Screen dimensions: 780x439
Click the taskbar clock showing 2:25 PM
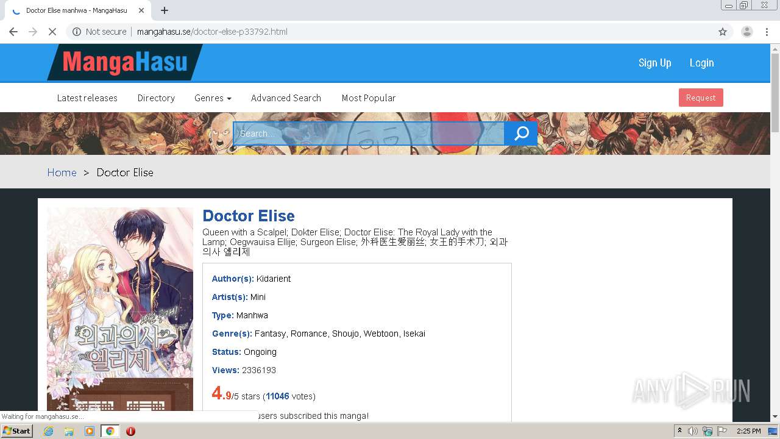pyautogui.click(x=749, y=431)
